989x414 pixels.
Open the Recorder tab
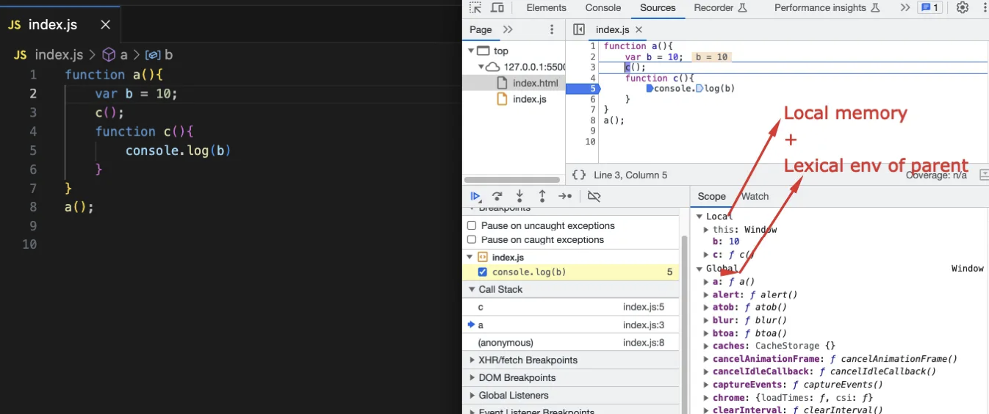tap(720, 8)
